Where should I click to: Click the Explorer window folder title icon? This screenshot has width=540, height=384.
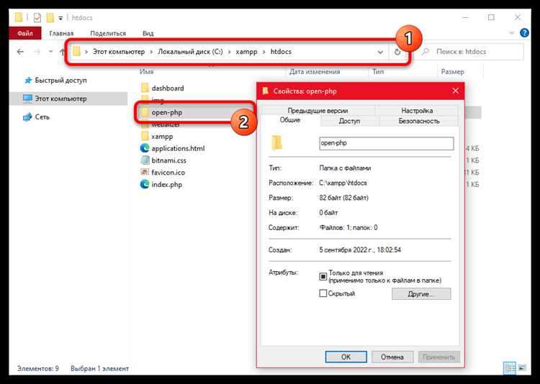(x=19, y=17)
